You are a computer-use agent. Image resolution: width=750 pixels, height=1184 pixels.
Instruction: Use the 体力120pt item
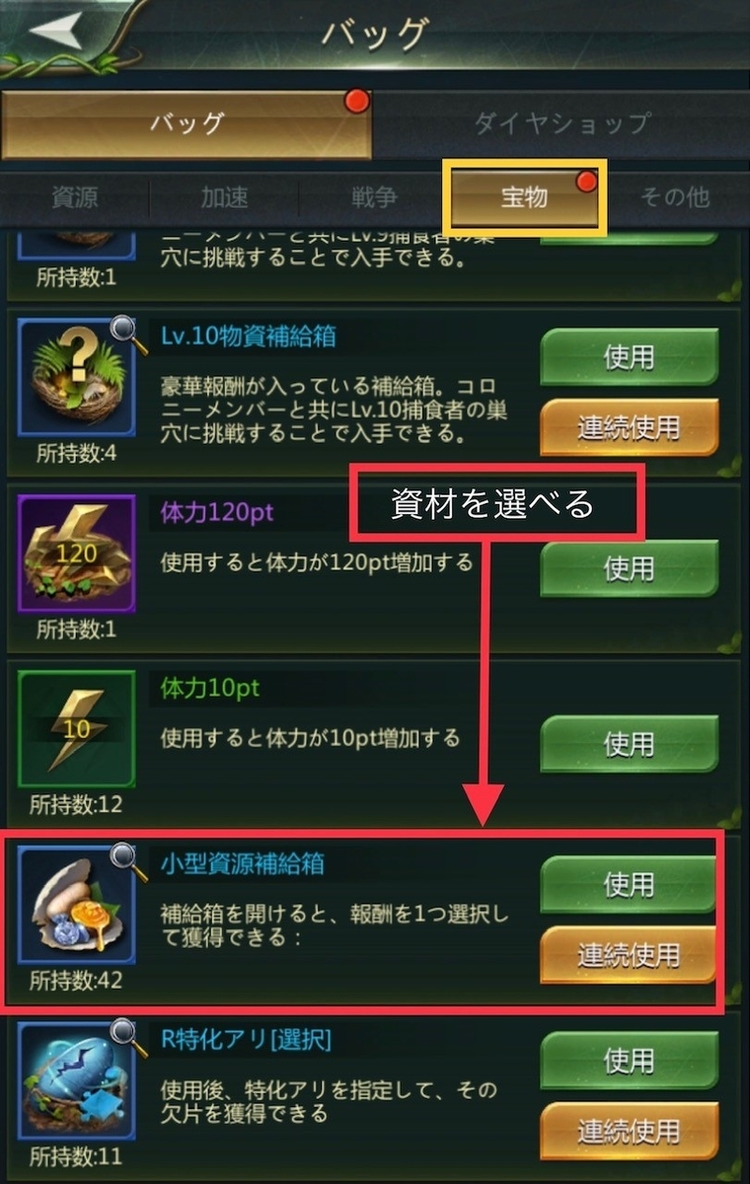pyautogui.click(x=629, y=568)
